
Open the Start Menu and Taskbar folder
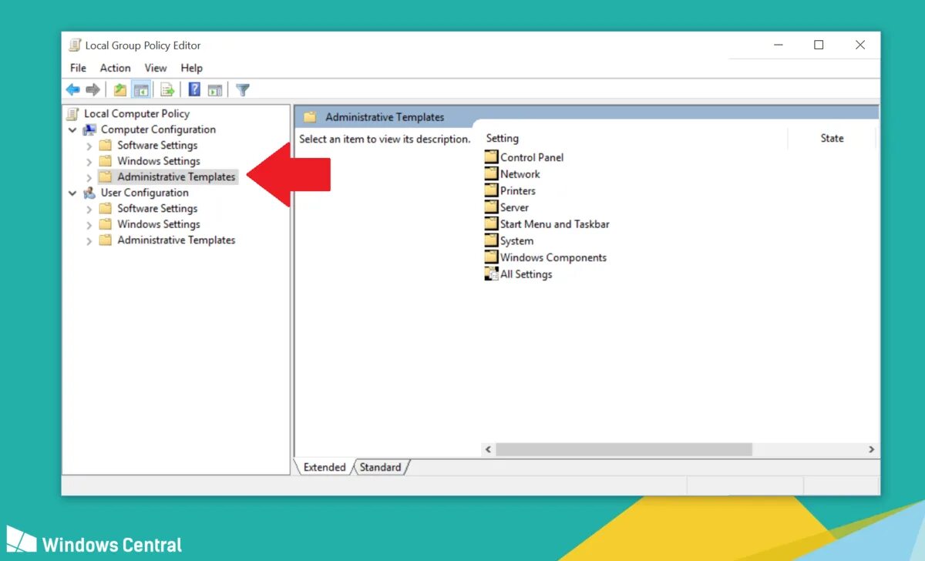coord(554,223)
